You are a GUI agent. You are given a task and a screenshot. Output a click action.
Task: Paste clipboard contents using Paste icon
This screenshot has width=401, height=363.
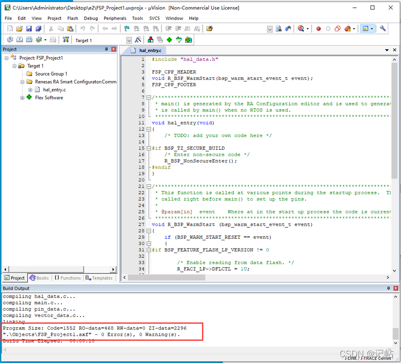coord(70,29)
